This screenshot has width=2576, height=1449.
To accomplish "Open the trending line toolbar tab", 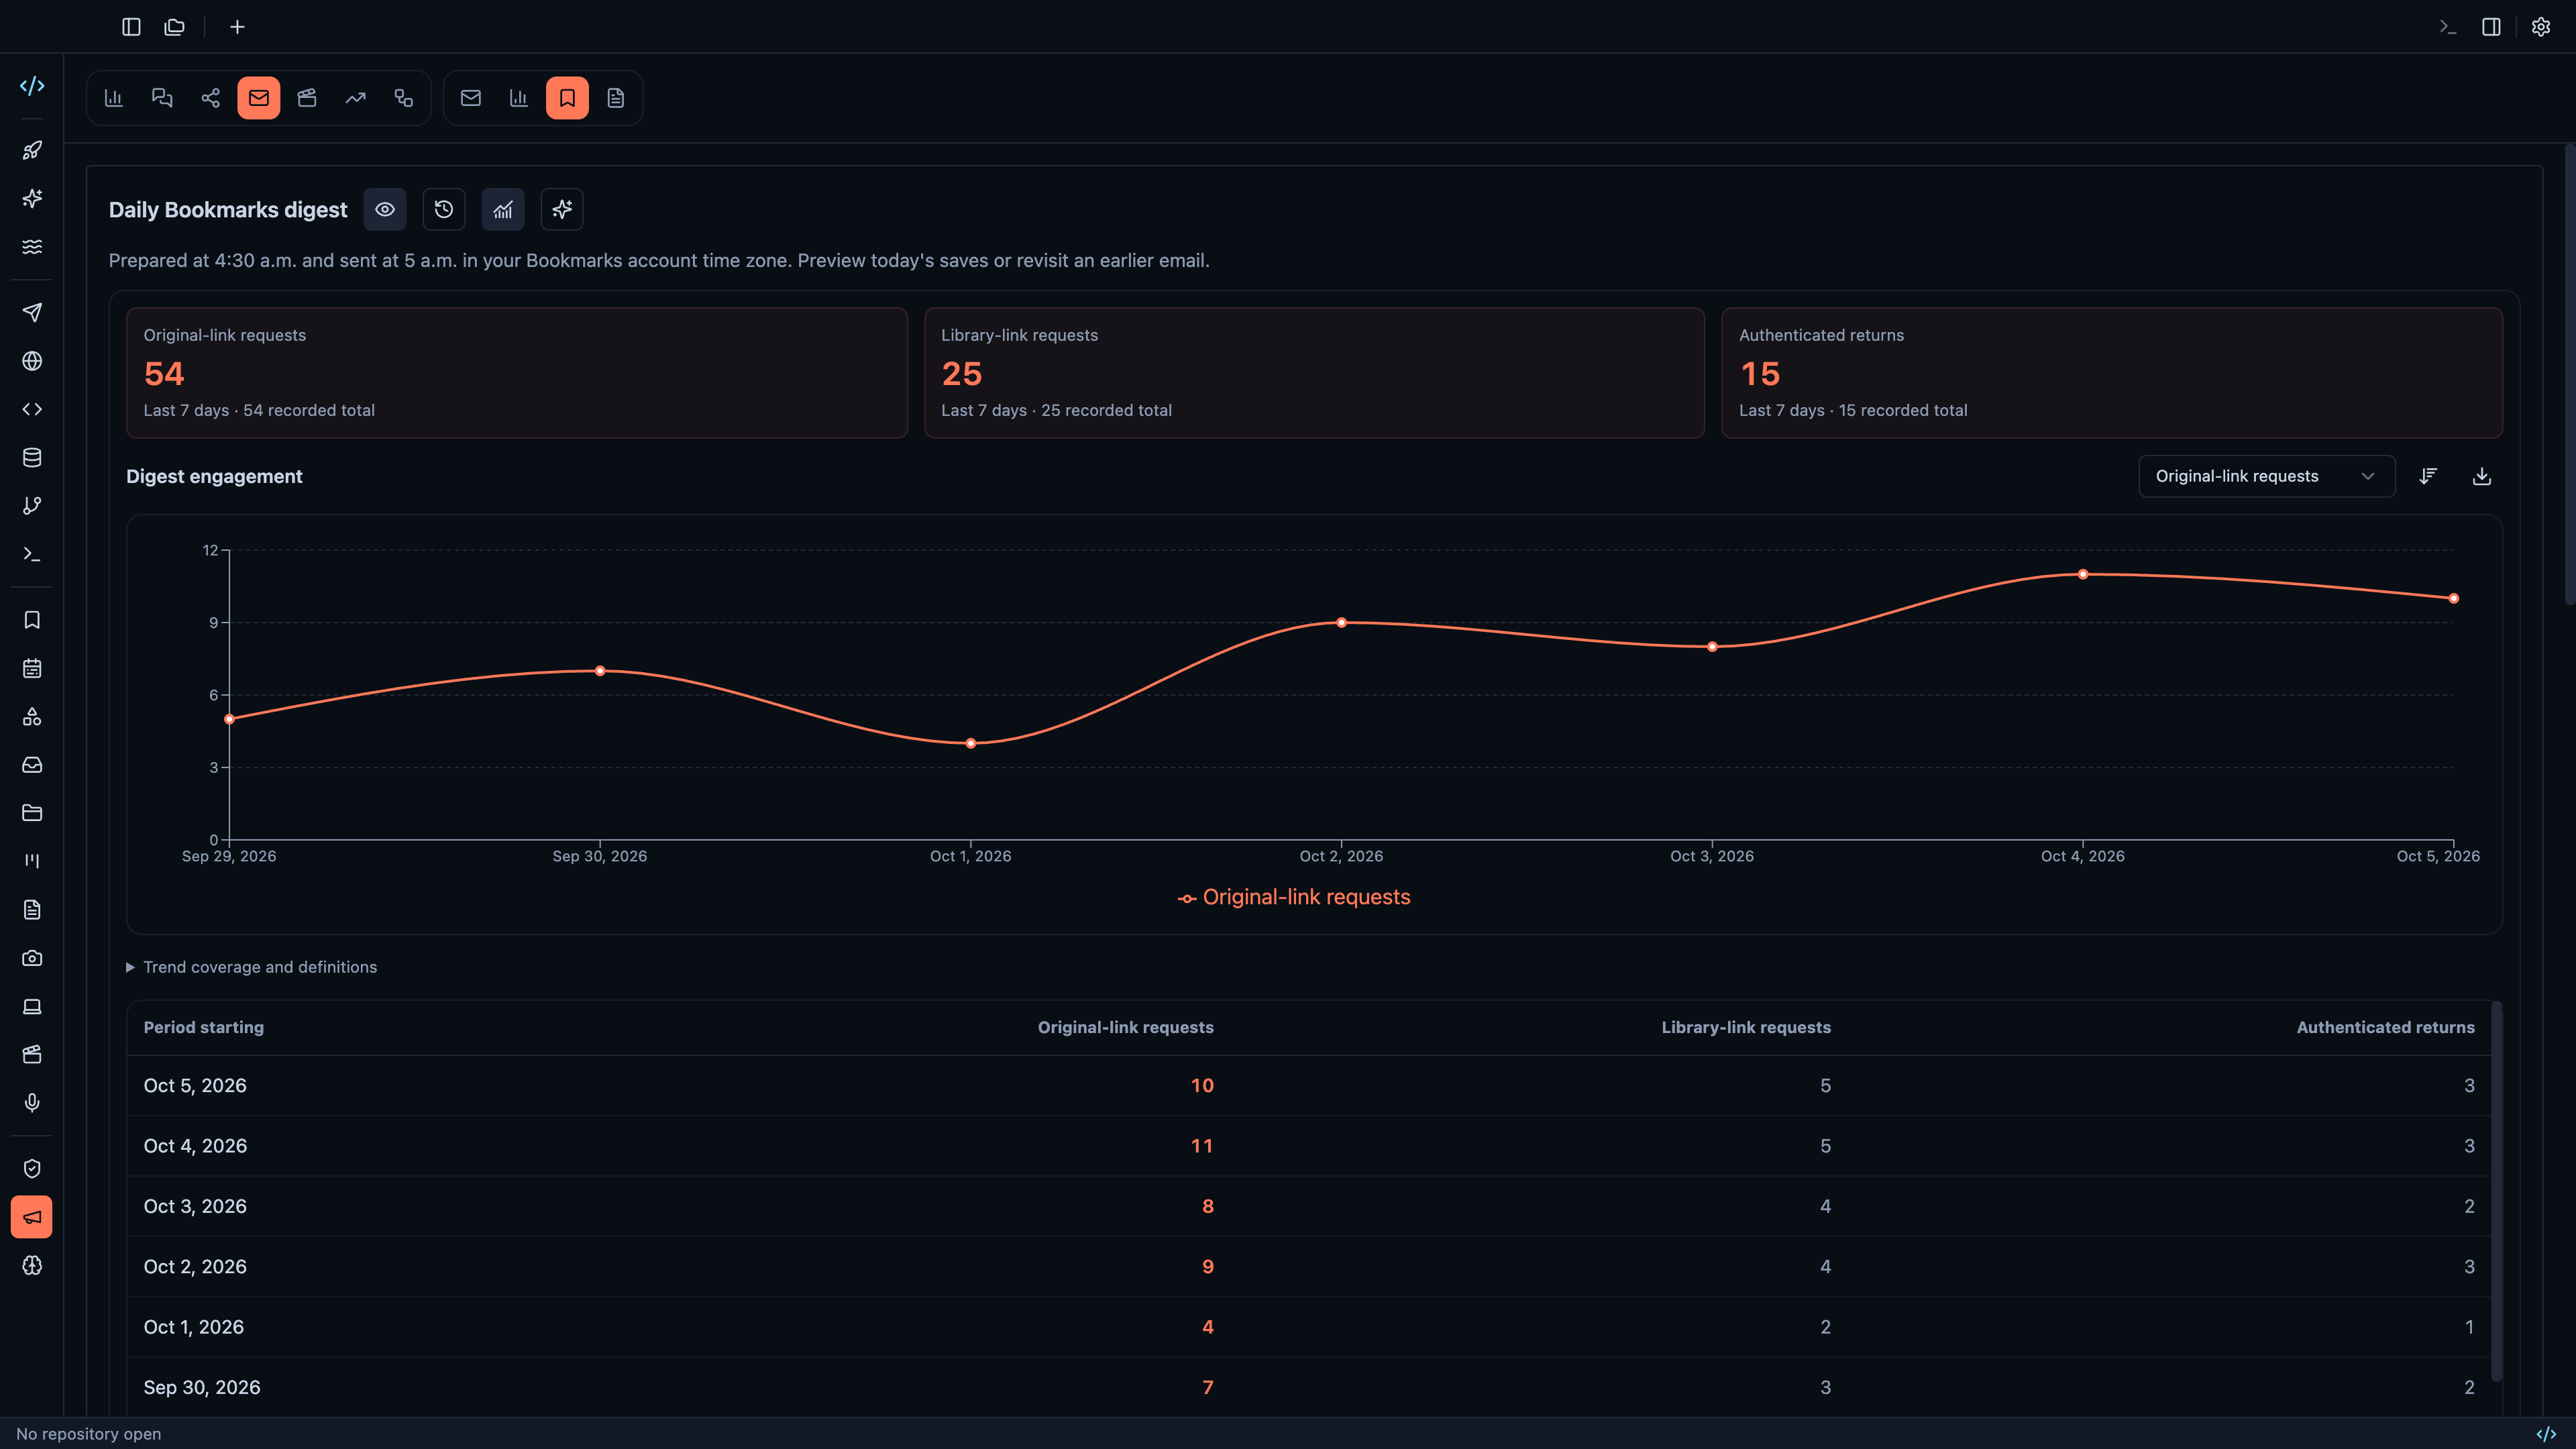I will pos(355,98).
